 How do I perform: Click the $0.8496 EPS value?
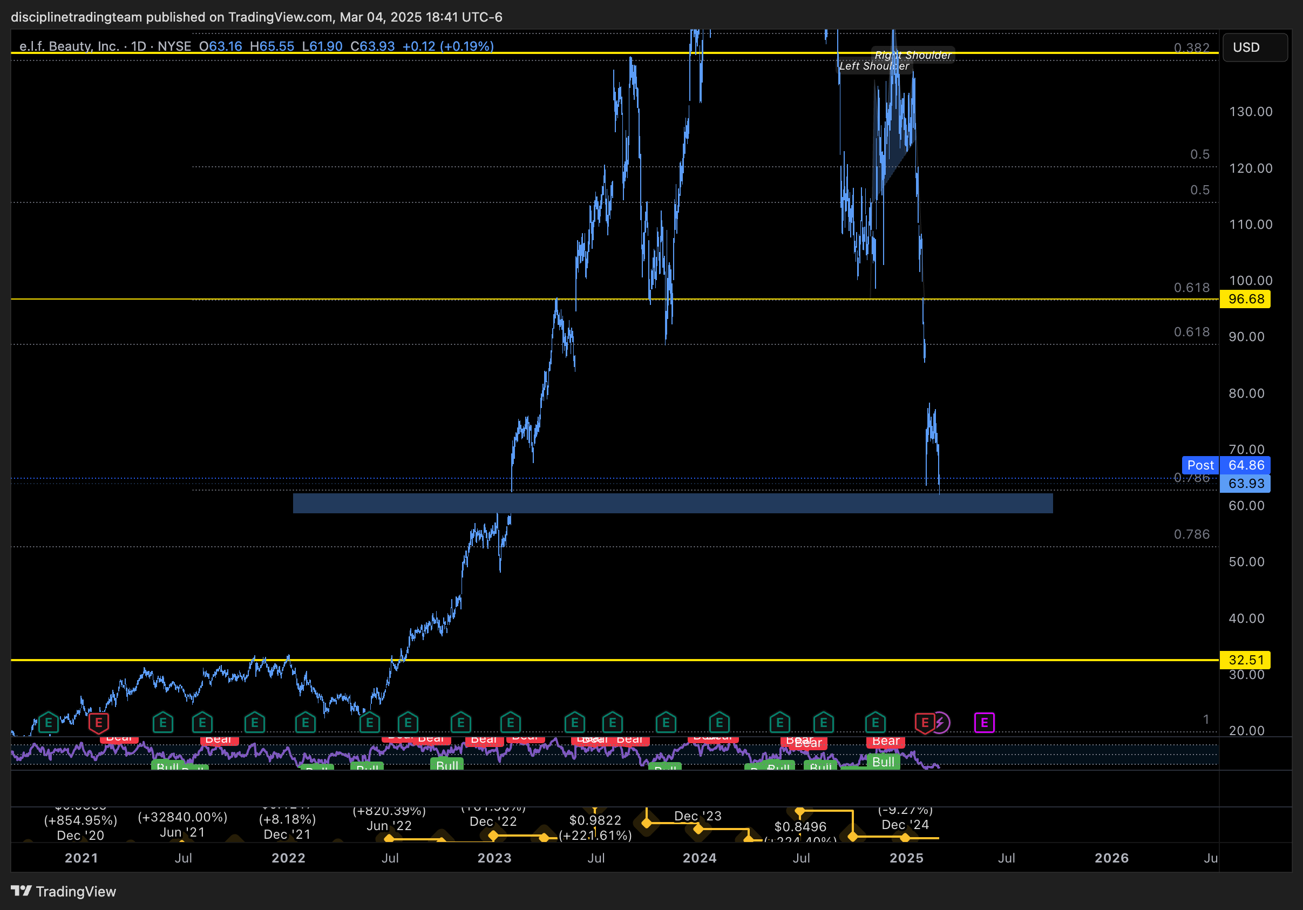point(800,826)
